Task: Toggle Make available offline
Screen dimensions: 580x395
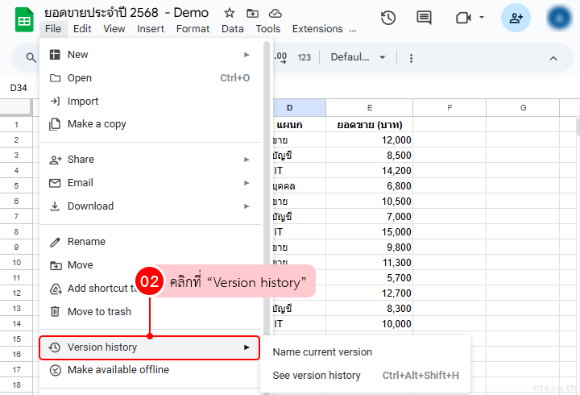Action: click(118, 370)
